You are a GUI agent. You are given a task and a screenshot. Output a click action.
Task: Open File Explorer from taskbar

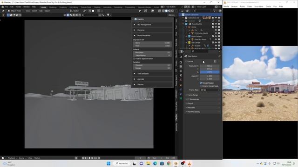148,164
